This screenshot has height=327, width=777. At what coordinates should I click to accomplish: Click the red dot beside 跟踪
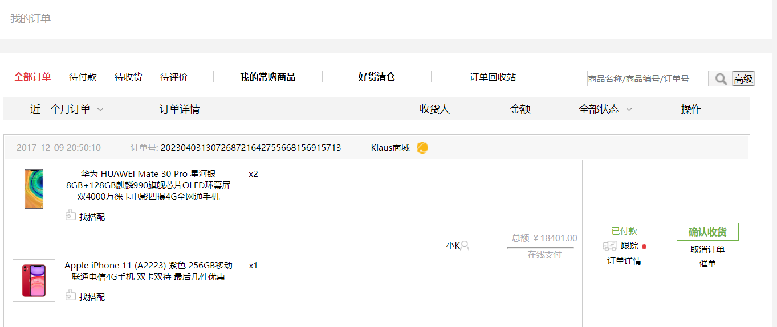point(644,246)
